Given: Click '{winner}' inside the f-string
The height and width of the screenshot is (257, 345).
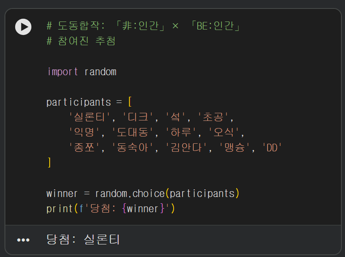Looking at the screenshot, I should (143, 209).
